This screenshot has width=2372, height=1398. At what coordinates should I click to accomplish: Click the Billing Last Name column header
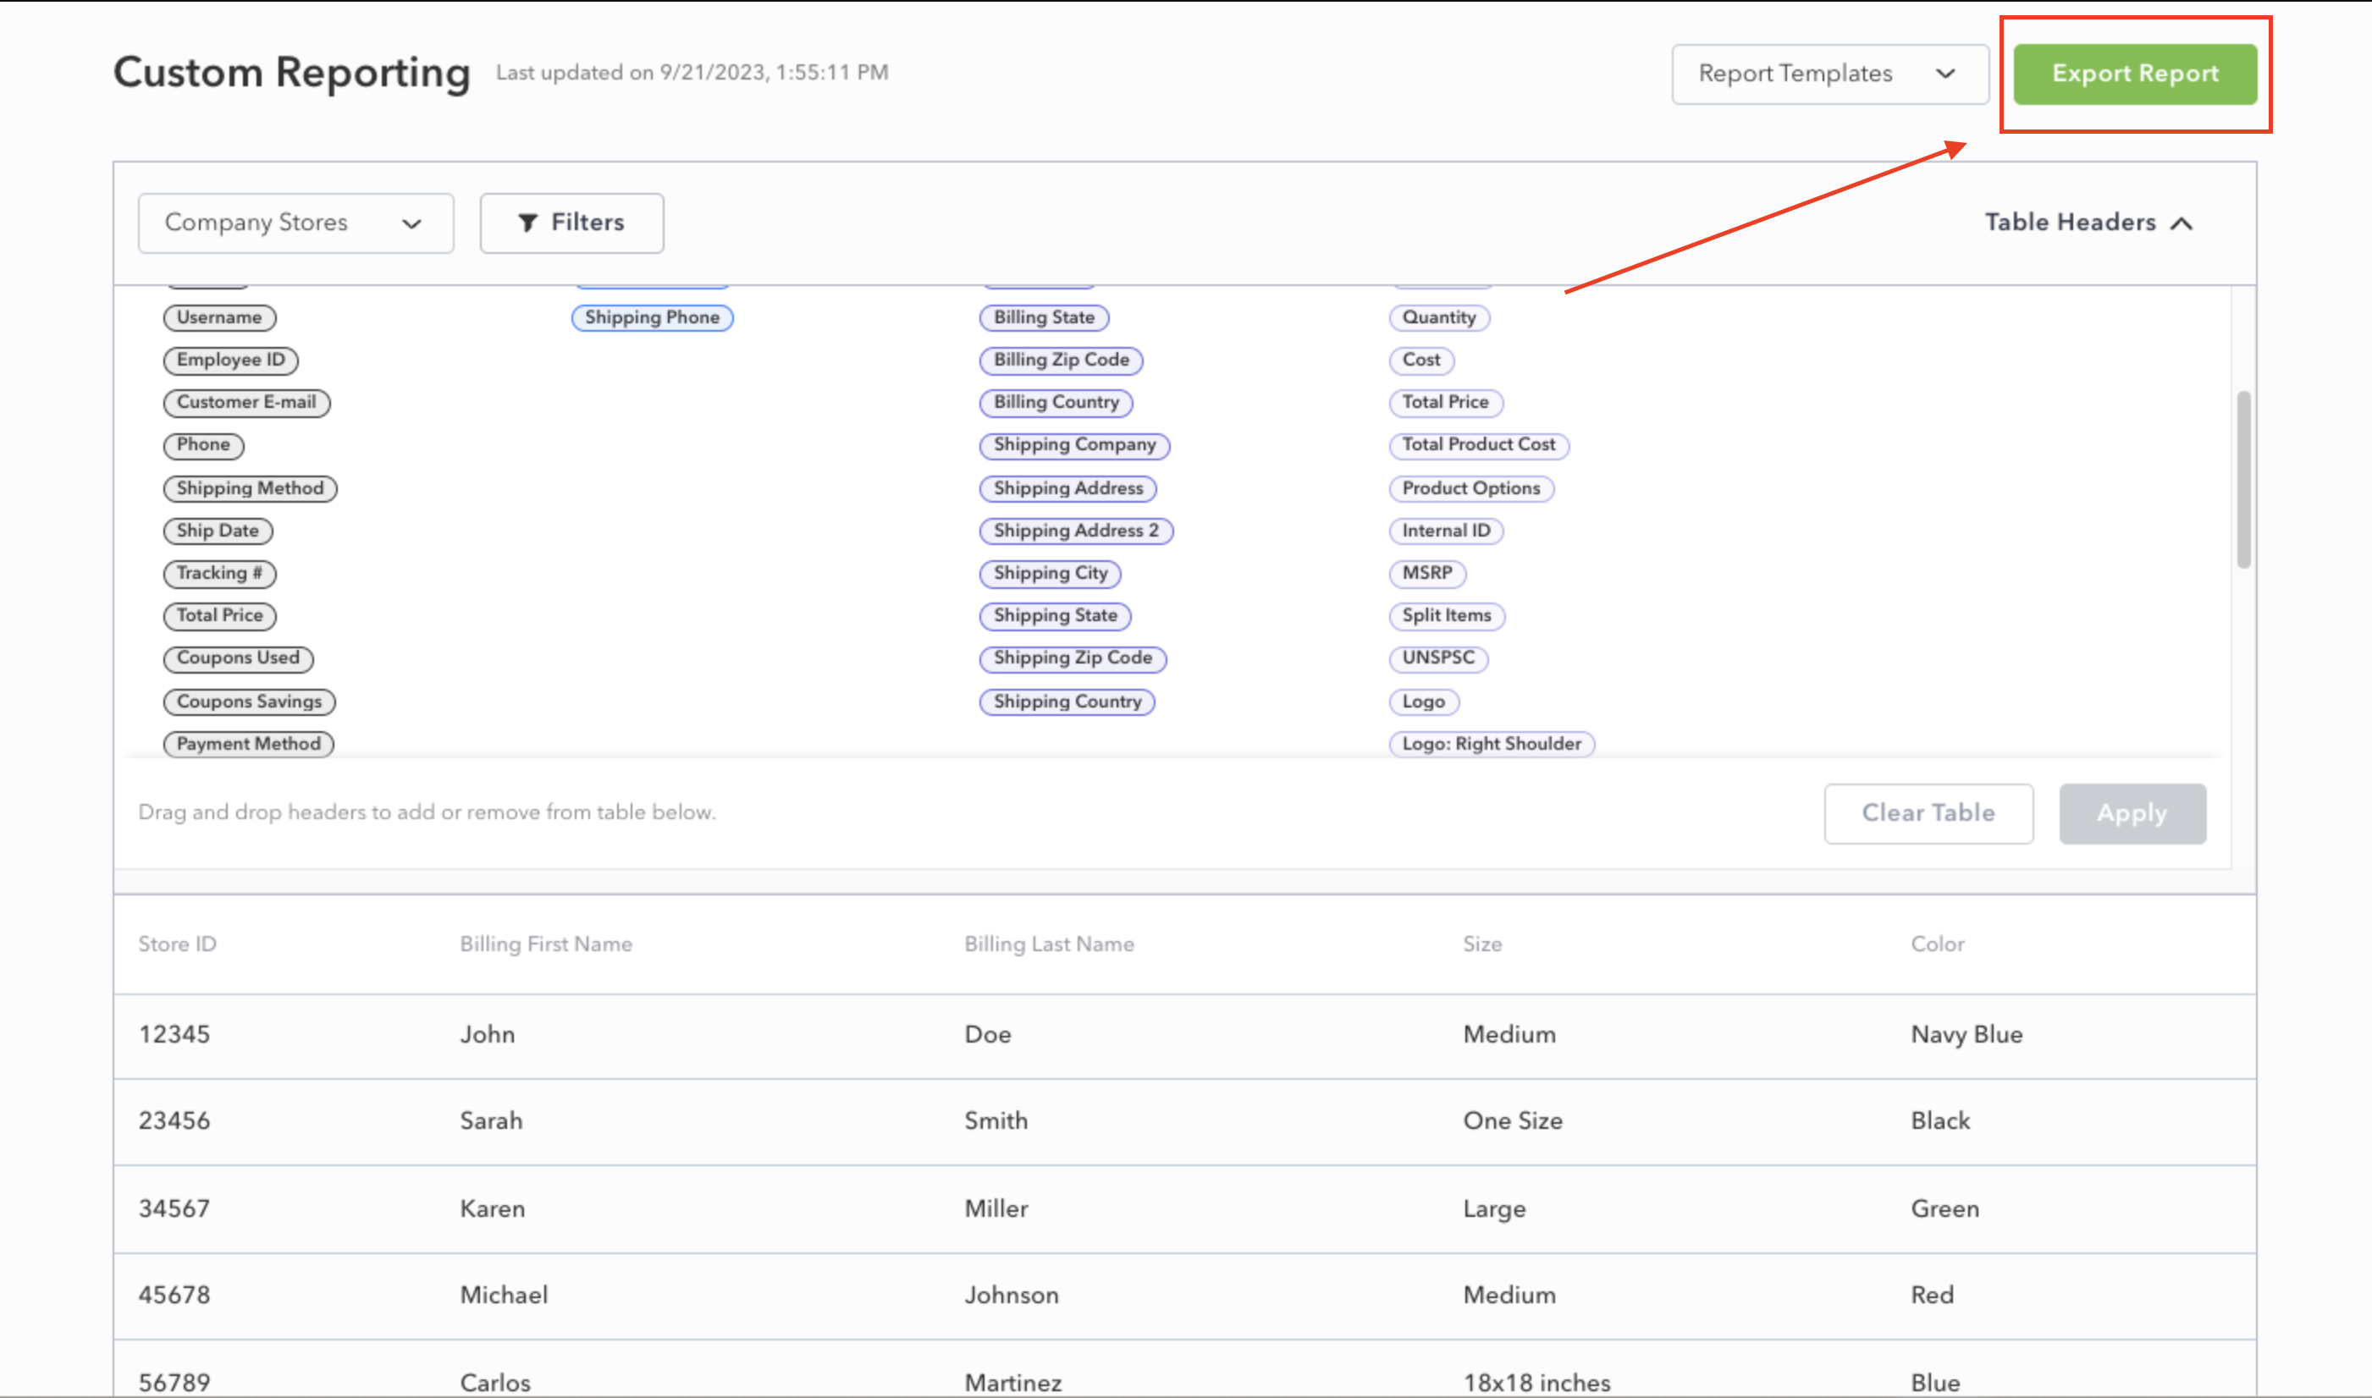tap(1049, 944)
